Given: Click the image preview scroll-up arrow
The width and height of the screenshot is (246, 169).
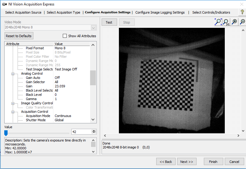Looking at the screenshot, I should (243, 30).
